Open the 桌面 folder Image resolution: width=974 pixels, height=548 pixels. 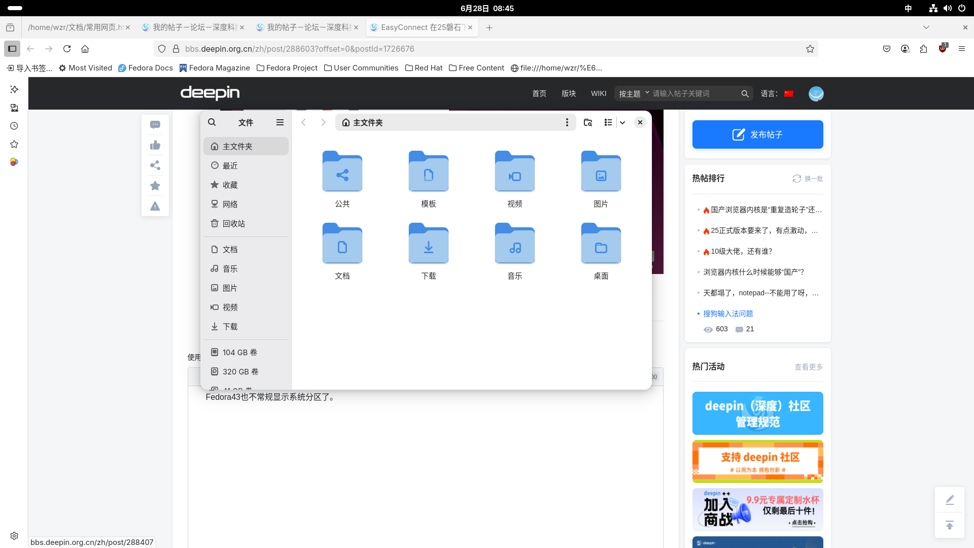click(601, 252)
